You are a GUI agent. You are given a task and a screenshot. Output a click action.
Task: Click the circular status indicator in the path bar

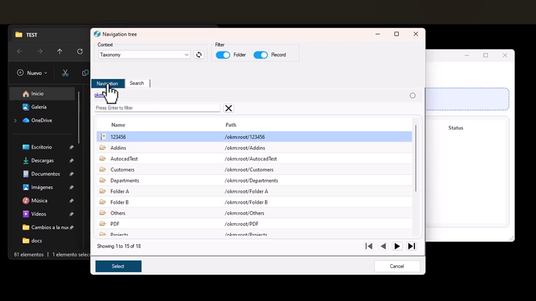click(413, 96)
